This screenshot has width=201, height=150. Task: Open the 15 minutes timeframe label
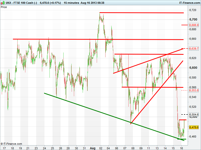(x=71, y=3)
